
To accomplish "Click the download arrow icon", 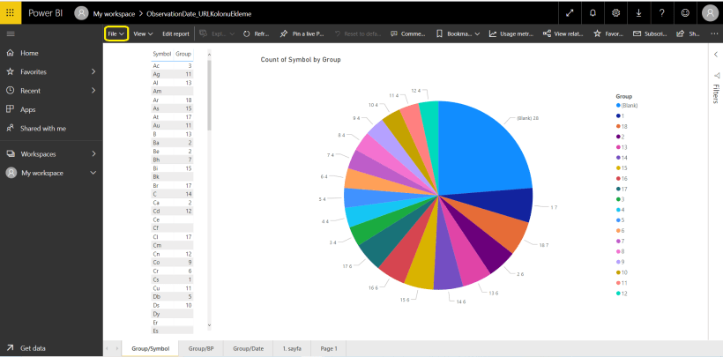I will click(638, 12).
